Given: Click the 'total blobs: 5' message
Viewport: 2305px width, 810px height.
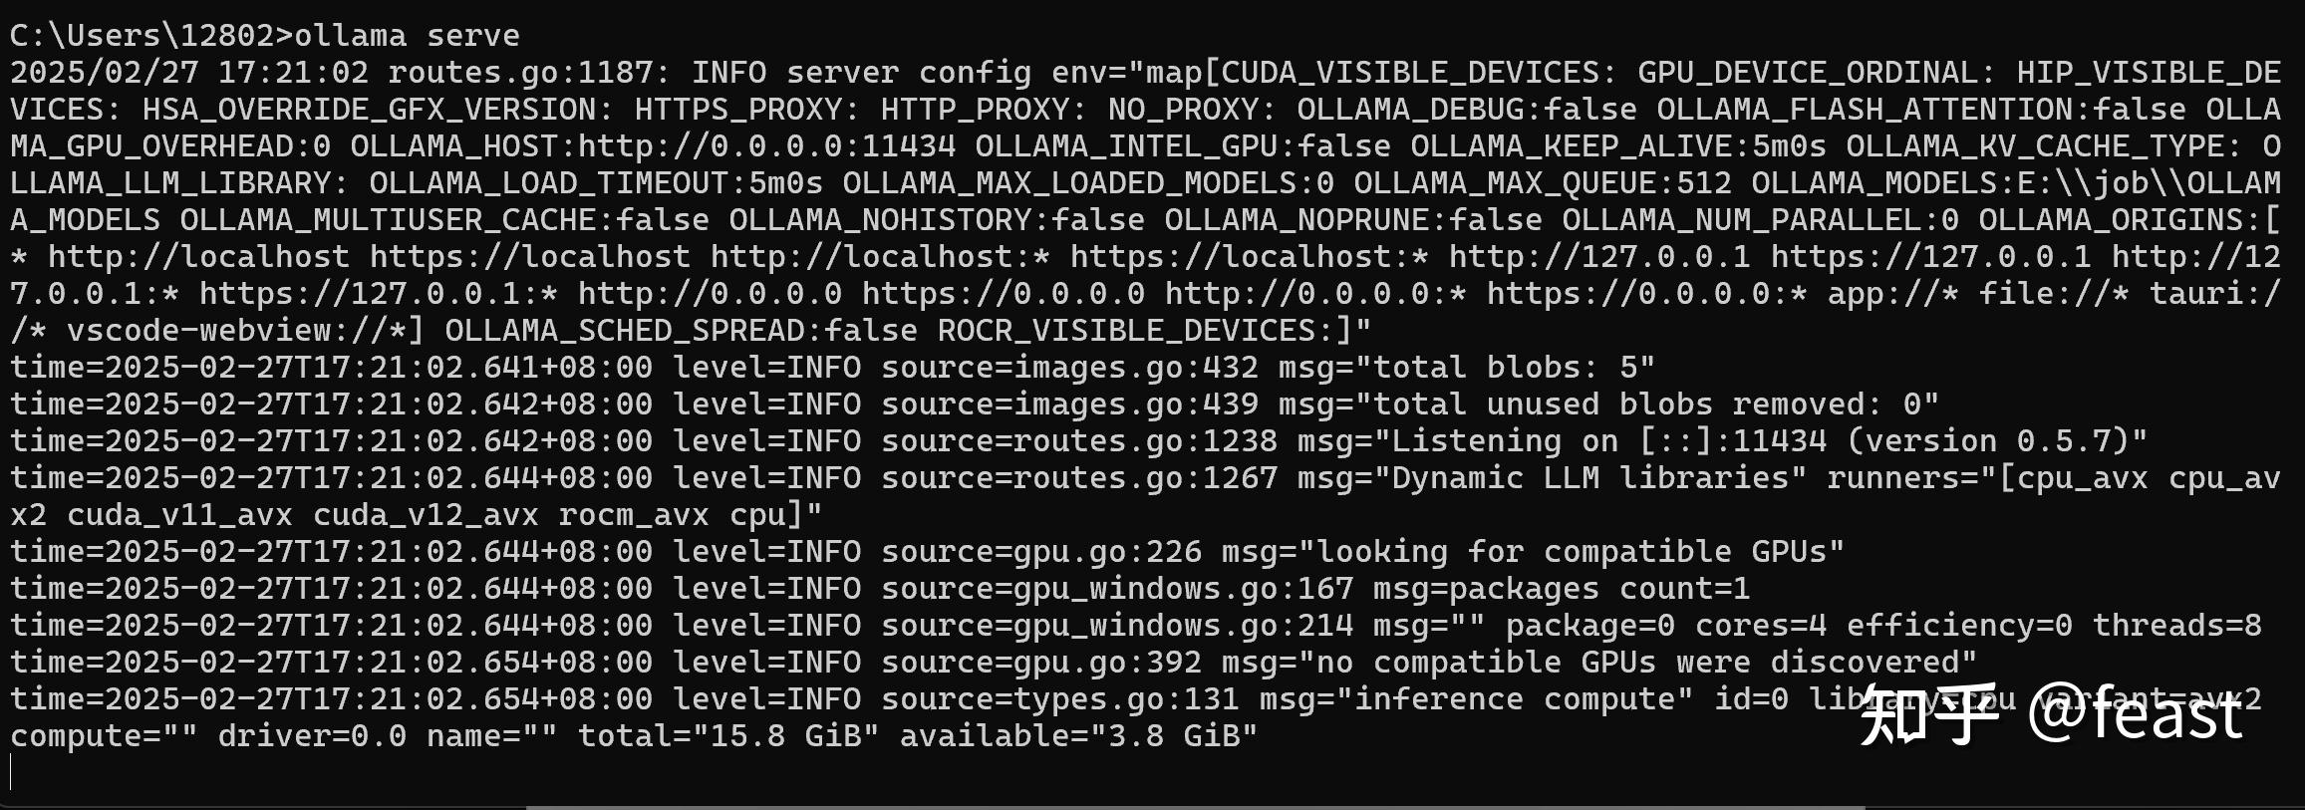Looking at the screenshot, I should 1513,368.
